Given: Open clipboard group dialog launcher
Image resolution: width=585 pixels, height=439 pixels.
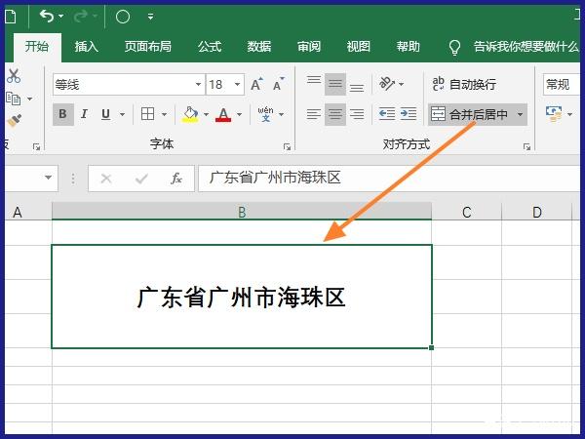Looking at the screenshot, I should (36, 146).
